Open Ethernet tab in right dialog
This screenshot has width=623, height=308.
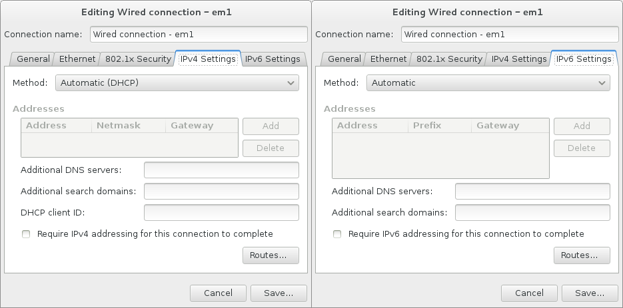point(388,59)
